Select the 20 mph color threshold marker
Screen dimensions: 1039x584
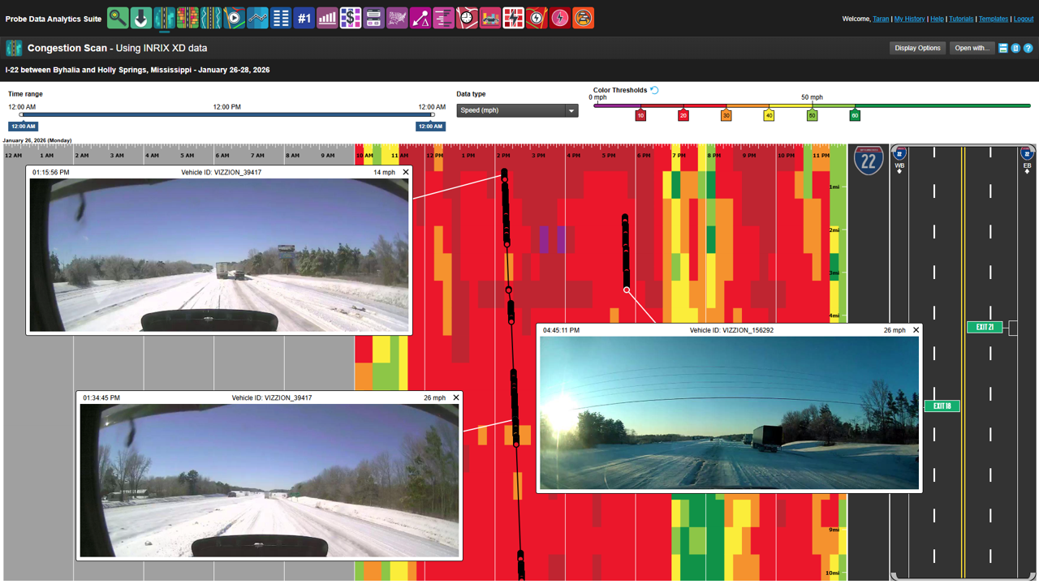(x=683, y=115)
